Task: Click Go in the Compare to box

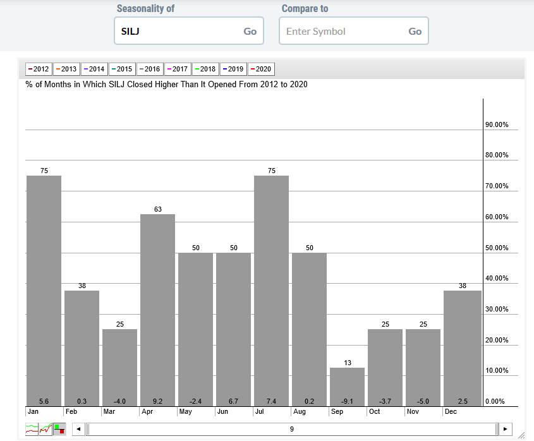Action: [415, 32]
